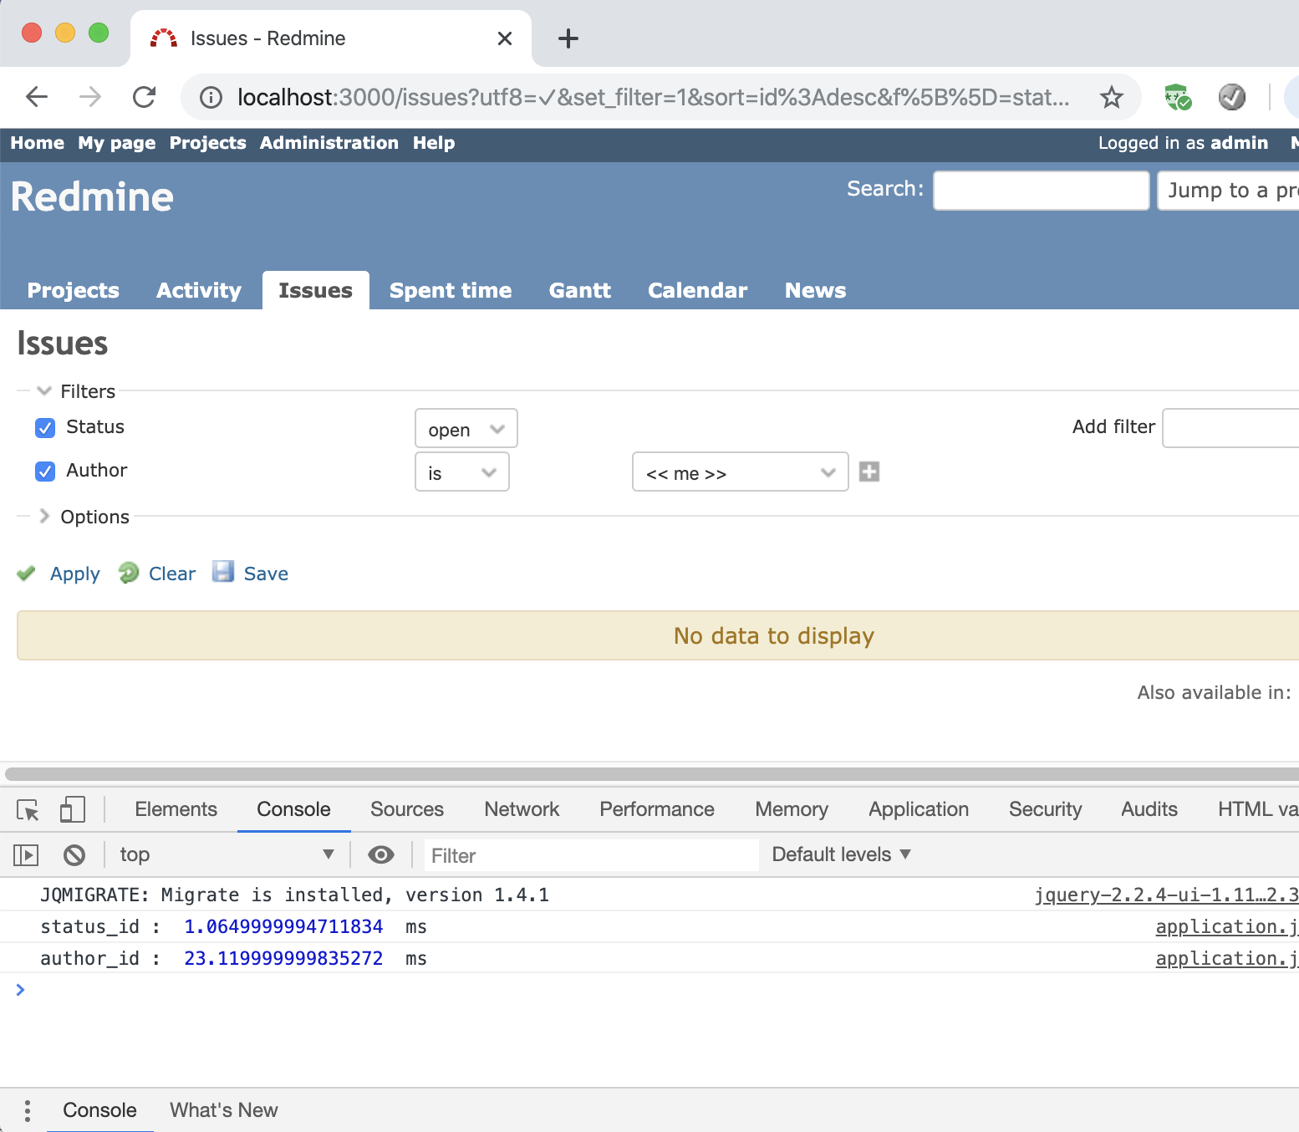Open the News tab
The image size is (1299, 1132).
pyautogui.click(x=816, y=290)
